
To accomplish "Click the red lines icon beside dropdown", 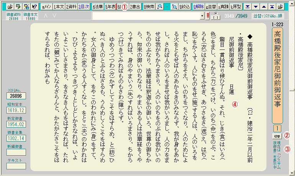I will click(208, 16).
